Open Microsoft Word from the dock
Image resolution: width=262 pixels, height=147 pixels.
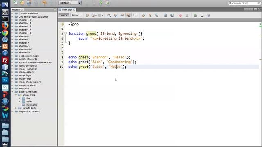click(5, 115)
